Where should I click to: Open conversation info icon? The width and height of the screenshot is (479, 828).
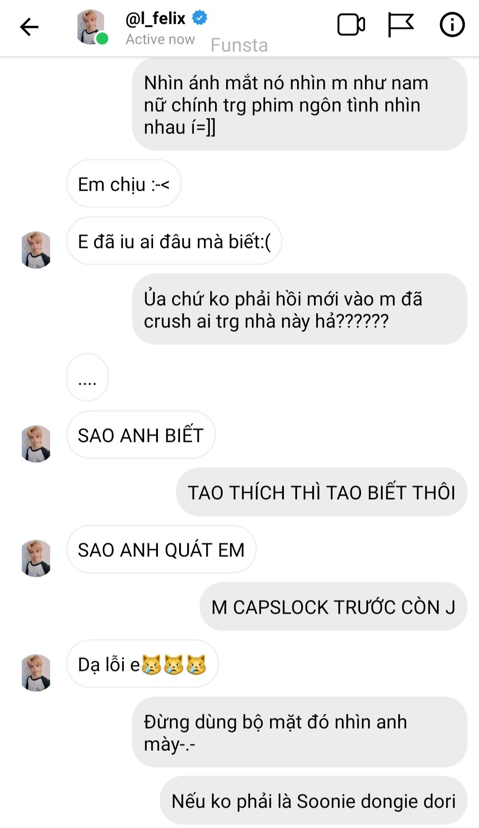(x=452, y=25)
